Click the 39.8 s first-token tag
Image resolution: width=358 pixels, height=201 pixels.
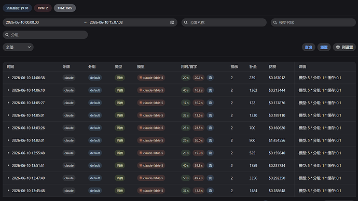tap(198, 165)
